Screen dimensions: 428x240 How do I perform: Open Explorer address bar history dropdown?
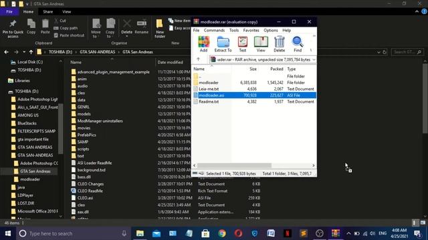click(x=379, y=52)
